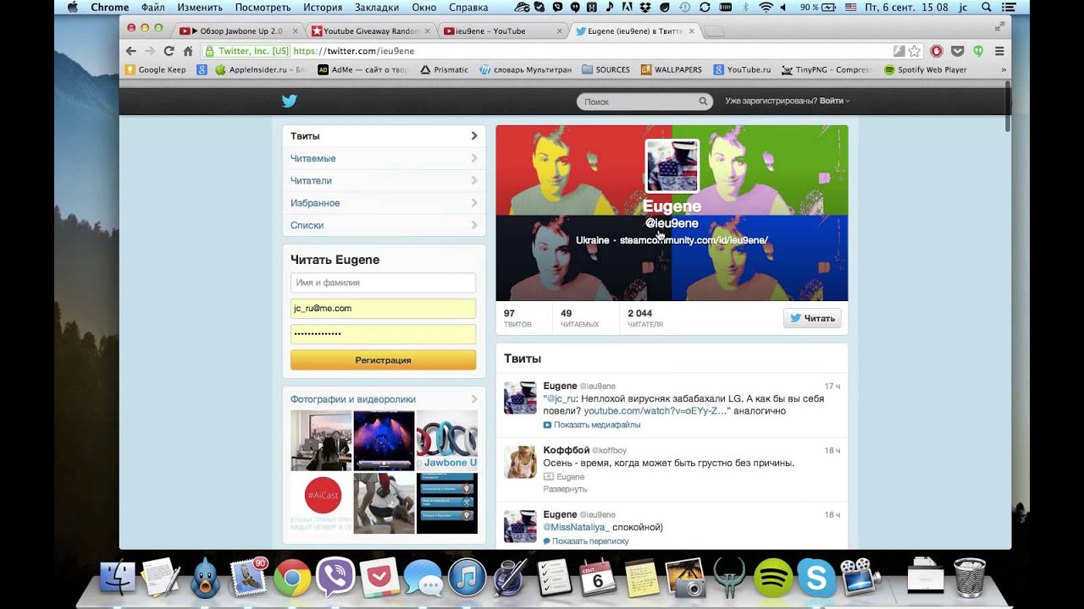Screen dimensions: 1084x609
Task: Expand Фотографии и видеоролики section
Action: pyautogui.click(x=384, y=399)
